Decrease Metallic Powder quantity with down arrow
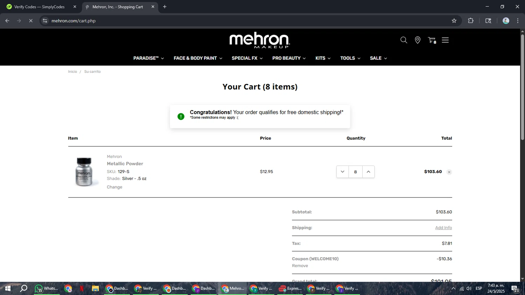Image resolution: width=525 pixels, height=295 pixels. click(x=343, y=172)
